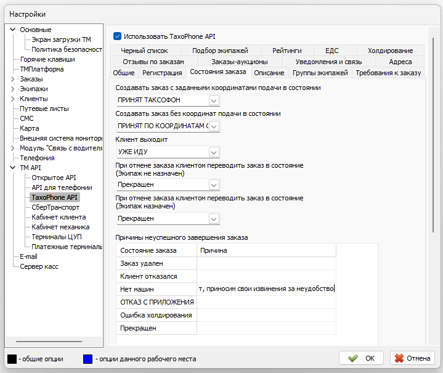
Task: Click the tree panel horizontal scrollbar
Action: [49, 342]
